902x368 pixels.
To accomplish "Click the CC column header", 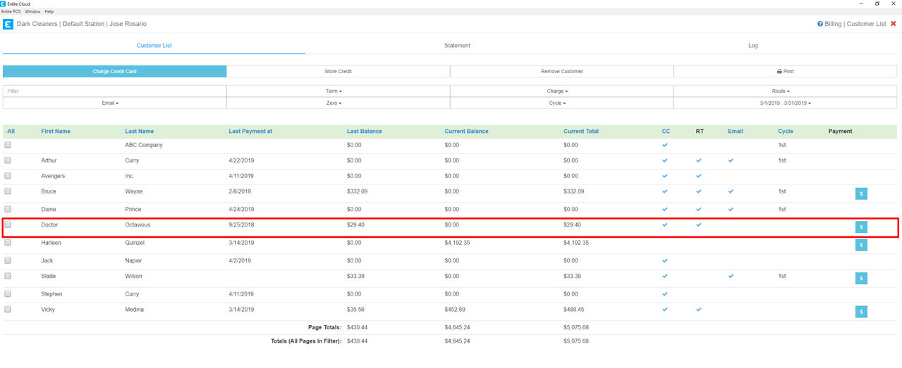I will (x=666, y=132).
